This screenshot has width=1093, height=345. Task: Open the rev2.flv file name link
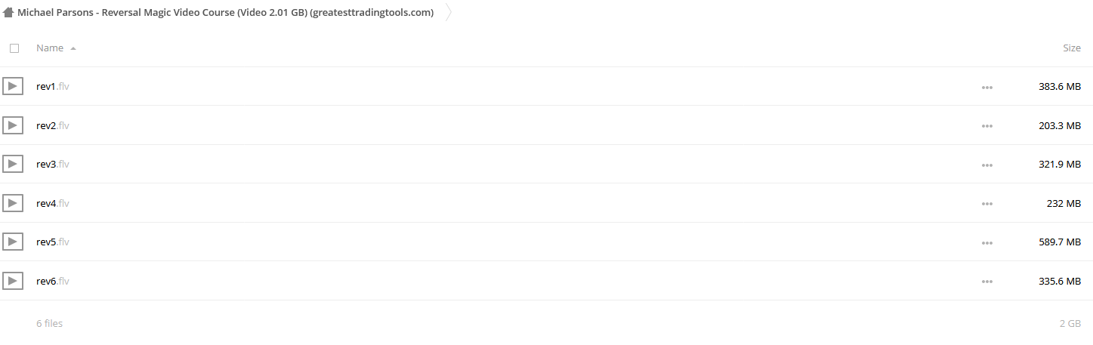[53, 125]
